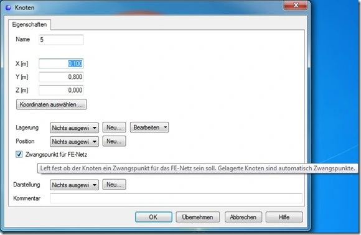Image resolution: width=361 pixels, height=235 pixels.
Task: Click the OK button
Action: click(154, 217)
